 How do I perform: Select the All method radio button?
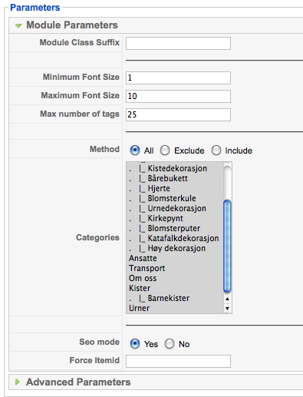[135, 151]
